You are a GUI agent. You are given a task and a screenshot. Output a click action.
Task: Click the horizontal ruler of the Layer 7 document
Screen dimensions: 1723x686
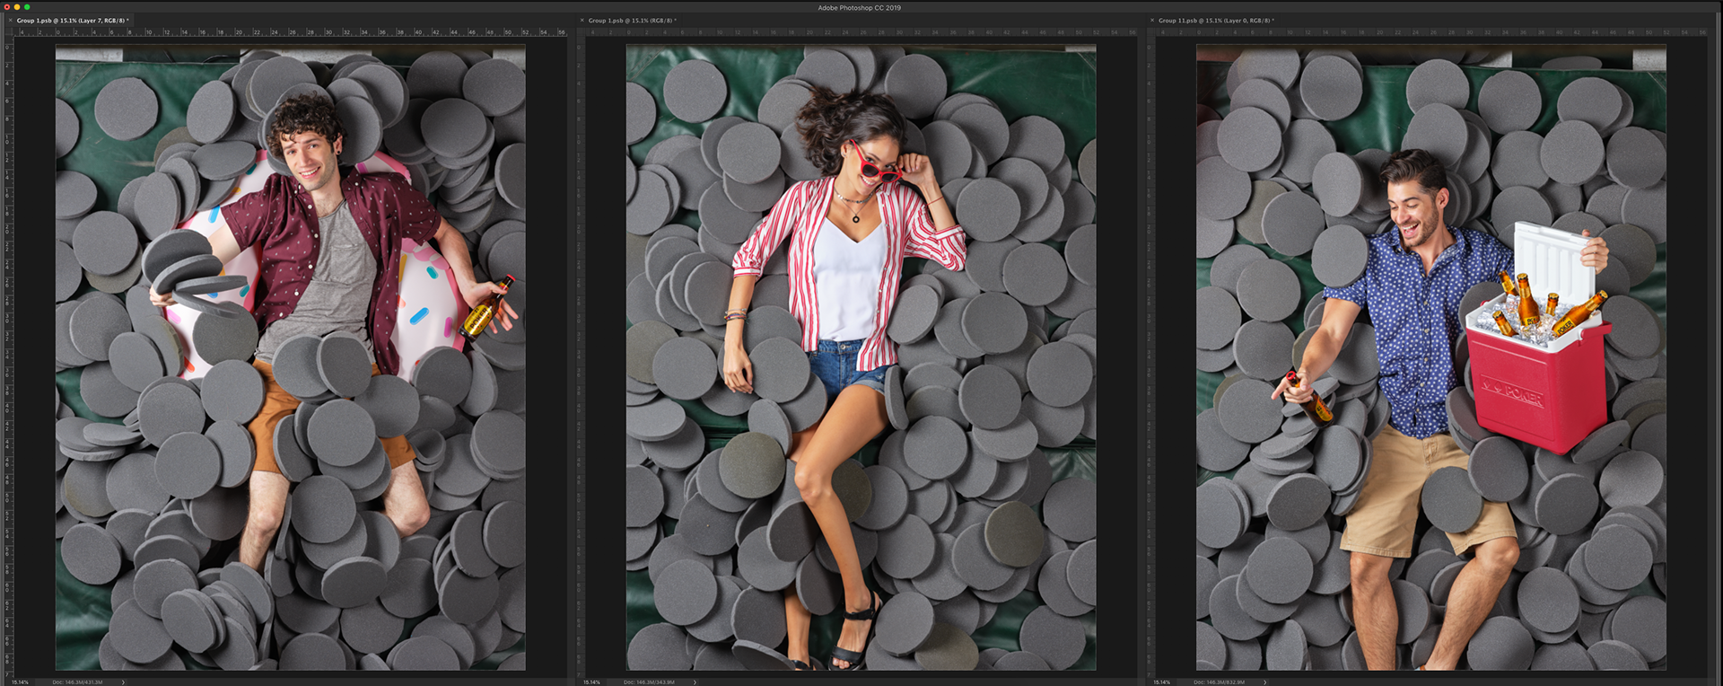pos(291,31)
